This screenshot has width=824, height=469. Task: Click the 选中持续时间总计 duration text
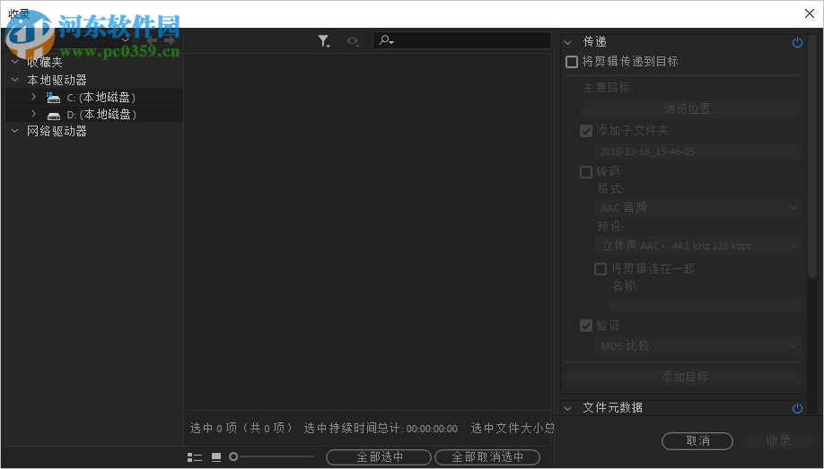pyautogui.click(x=381, y=429)
